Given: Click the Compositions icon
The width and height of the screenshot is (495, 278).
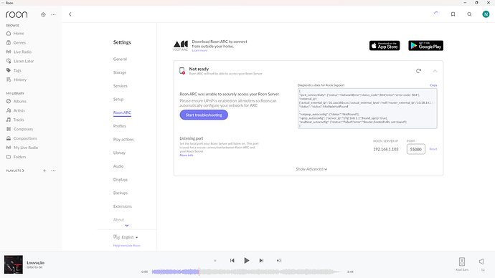Looking at the screenshot, I should pos(9,138).
